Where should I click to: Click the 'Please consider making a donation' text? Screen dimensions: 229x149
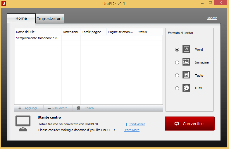77,130
